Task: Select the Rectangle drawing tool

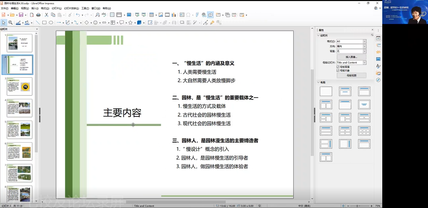Action: 44,23
